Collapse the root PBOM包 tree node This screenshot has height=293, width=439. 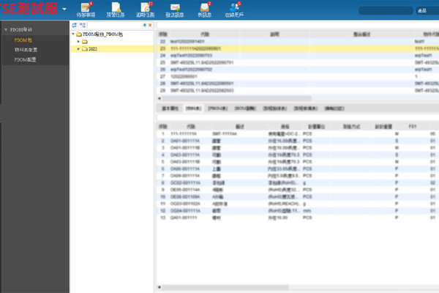click(x=73, y=34)
